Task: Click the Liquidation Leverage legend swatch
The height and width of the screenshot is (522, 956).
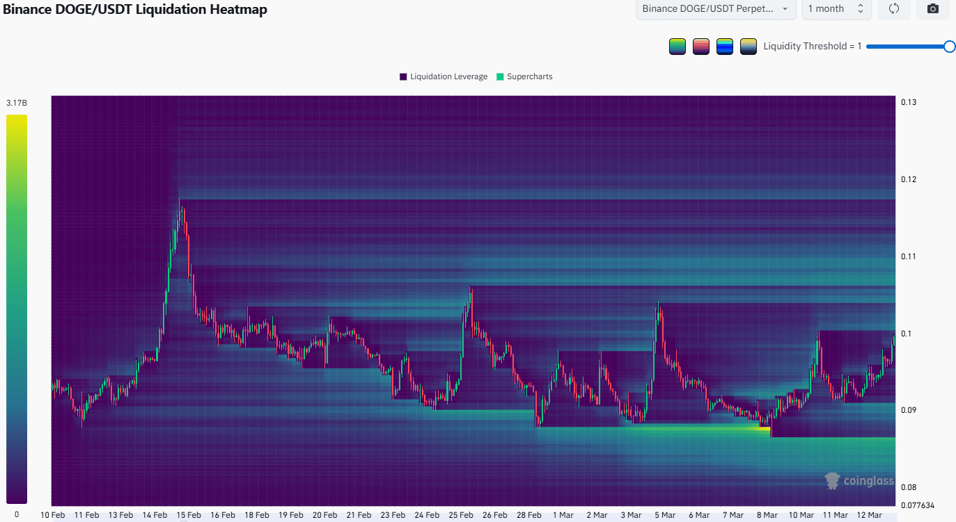Action: [402, 76]
